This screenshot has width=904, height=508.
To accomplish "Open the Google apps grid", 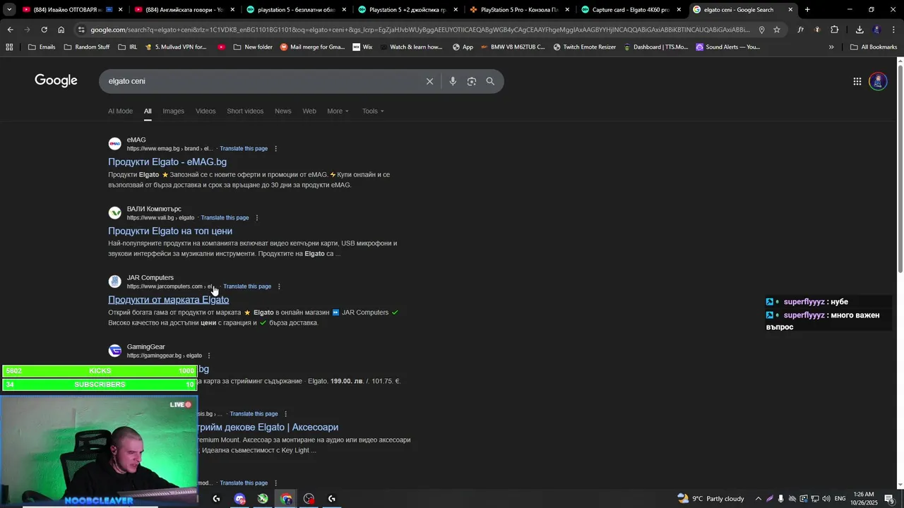I will click(857, 81).
